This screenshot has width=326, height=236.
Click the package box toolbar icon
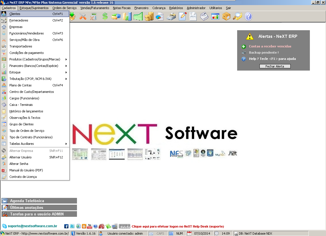click(x=226, y=17)
